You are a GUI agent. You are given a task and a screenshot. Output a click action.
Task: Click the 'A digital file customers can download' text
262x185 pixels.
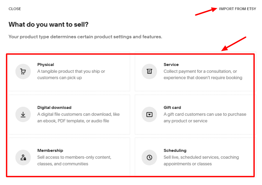click(x=78, y=118)
